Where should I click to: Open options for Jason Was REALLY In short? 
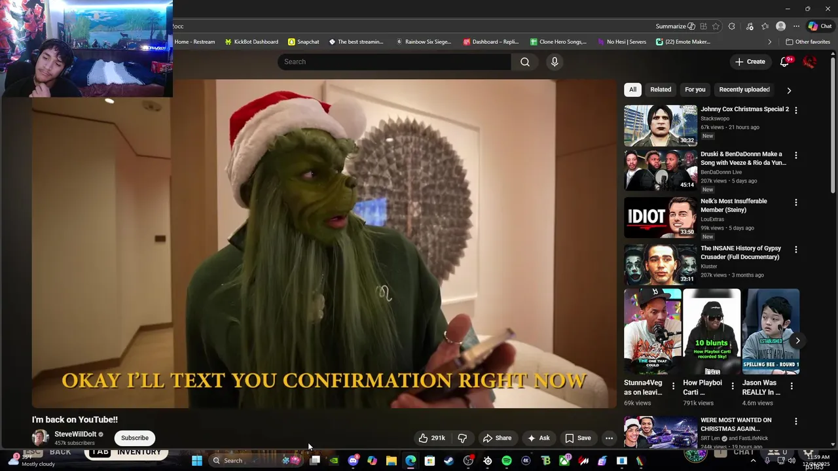[792, 386]
